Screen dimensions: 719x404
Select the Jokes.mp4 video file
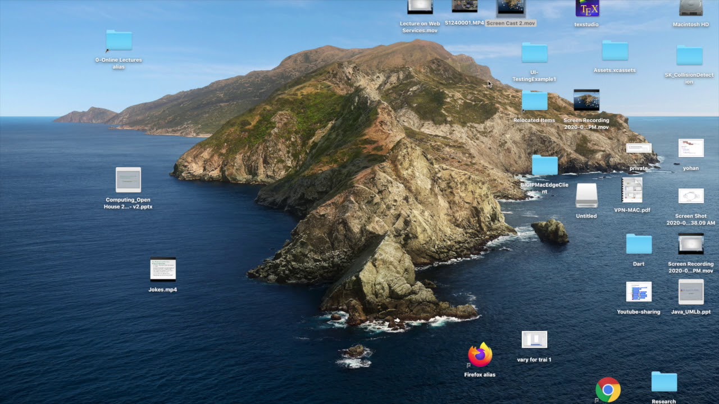coord(163,269)
